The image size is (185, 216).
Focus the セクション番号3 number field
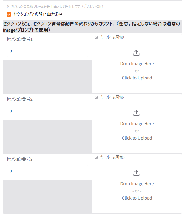click(x=48, y=171)
